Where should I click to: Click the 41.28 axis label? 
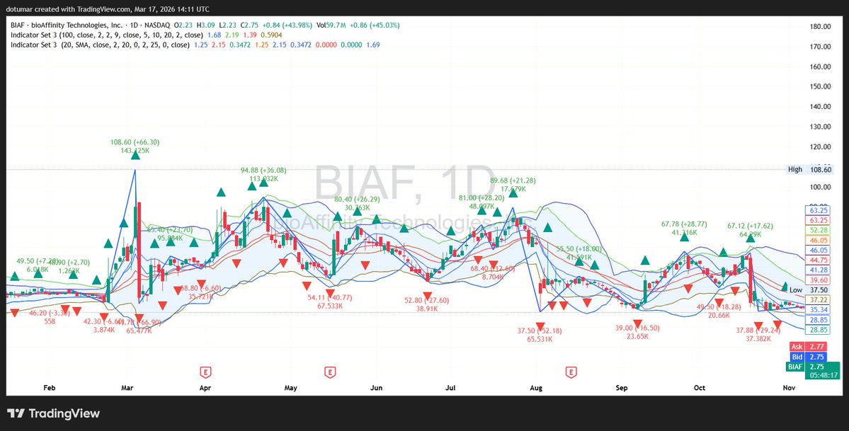[x=819, y=270]
